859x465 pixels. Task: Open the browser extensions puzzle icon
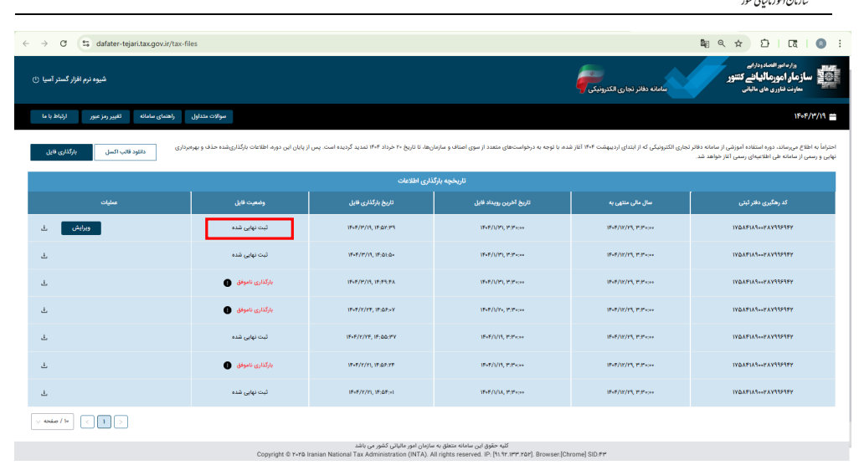click(764, 43)
